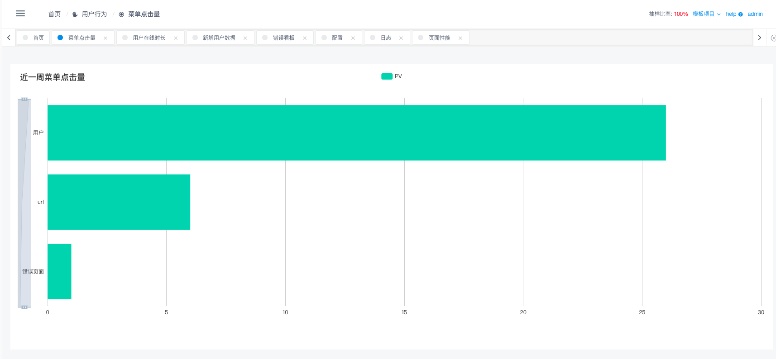776x359 pixels.
Task: Close the 错误看板 tab
Action: (x=305, y=38)
